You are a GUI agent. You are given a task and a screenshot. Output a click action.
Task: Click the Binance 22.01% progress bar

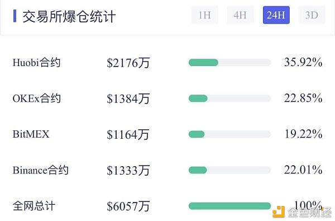(x=229, y=170)
